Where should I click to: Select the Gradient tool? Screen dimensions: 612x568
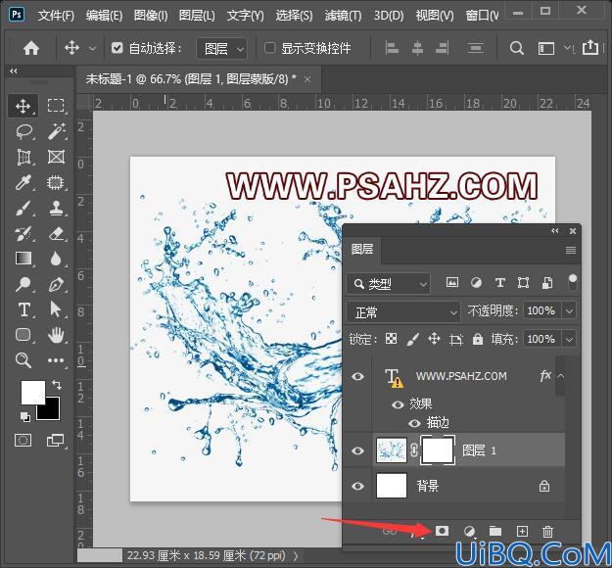(24, 259)
